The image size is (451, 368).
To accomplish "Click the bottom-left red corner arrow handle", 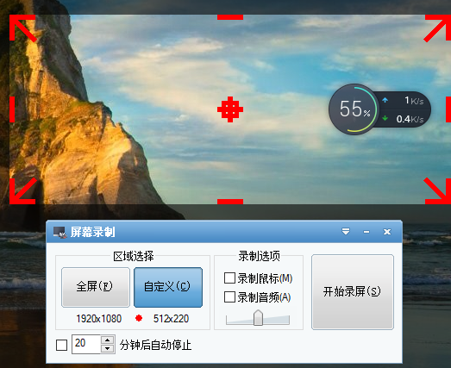I will 22,191.
